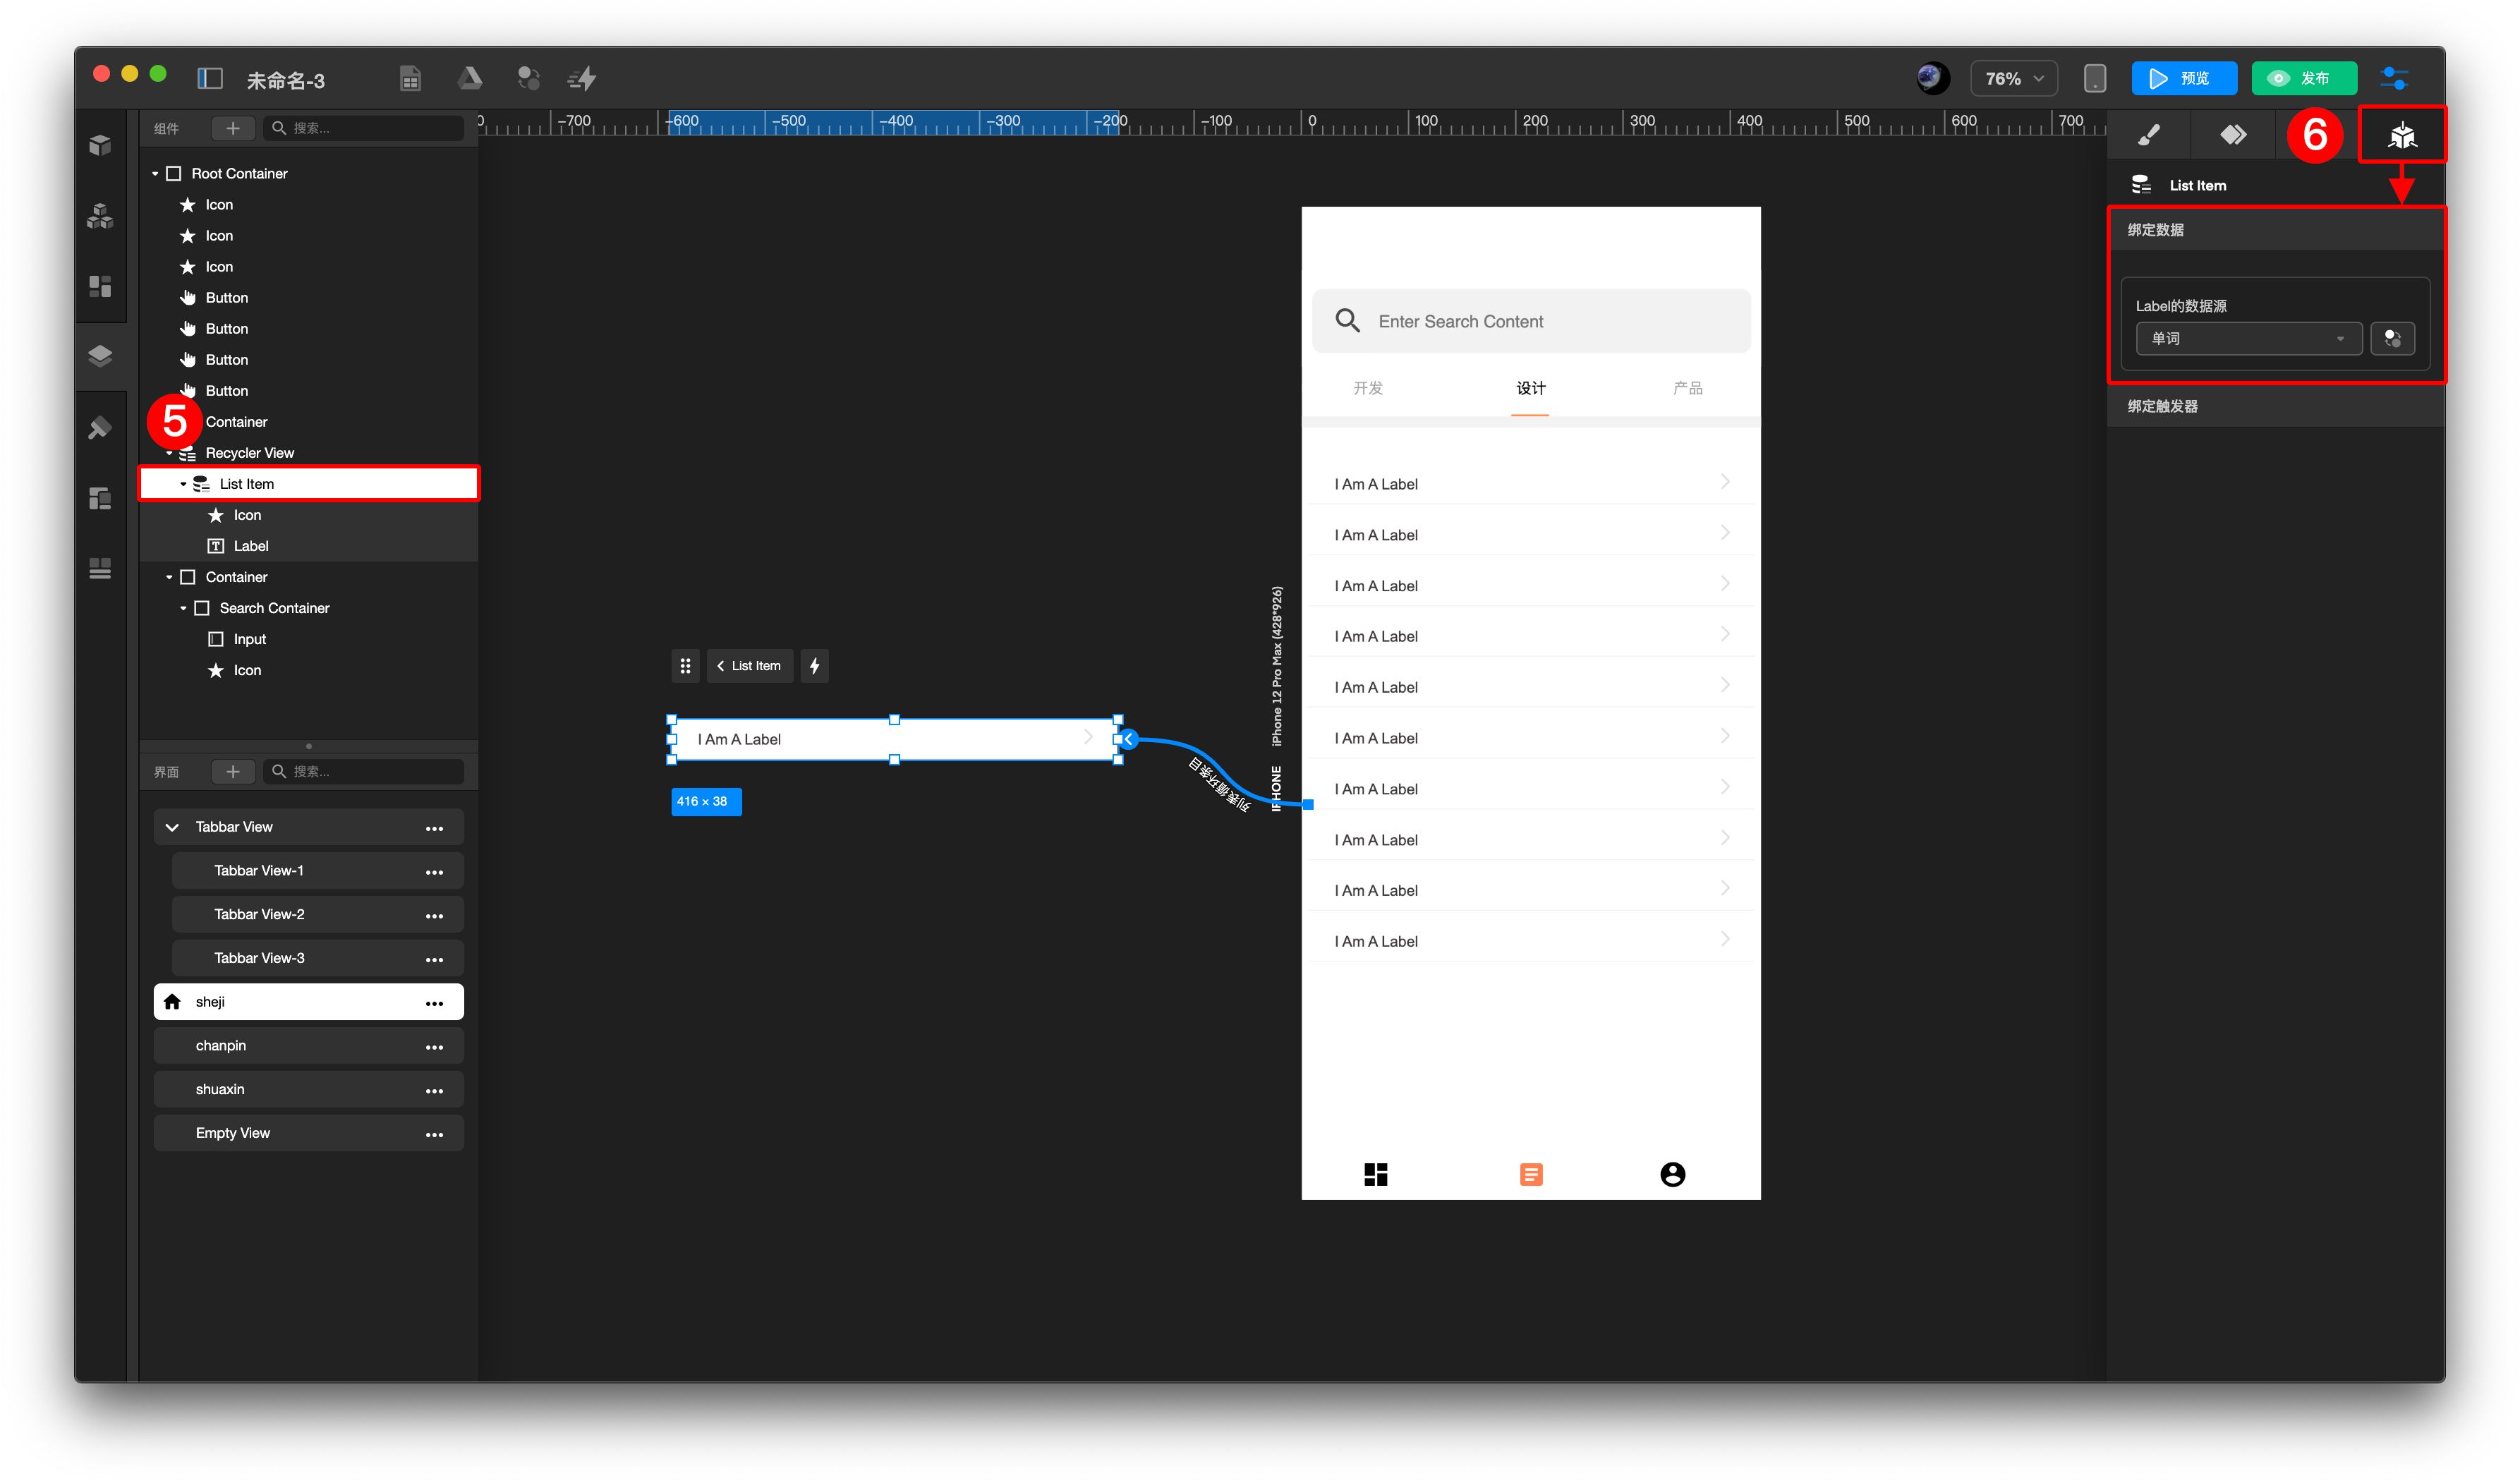Select the brush style tab in inspector
2520x1480 pixels.
pos(2148,135)
